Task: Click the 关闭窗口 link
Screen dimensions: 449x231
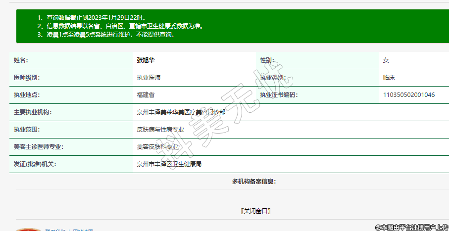Action: coord(255,211)
